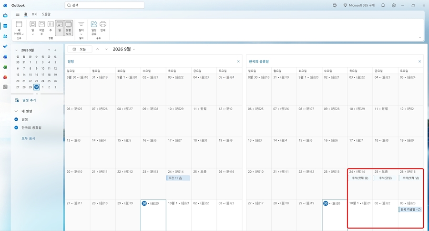429x231 pixels.
Task: Open the 일 (Day) view dropdown arrow
Action: click(32, 34)
